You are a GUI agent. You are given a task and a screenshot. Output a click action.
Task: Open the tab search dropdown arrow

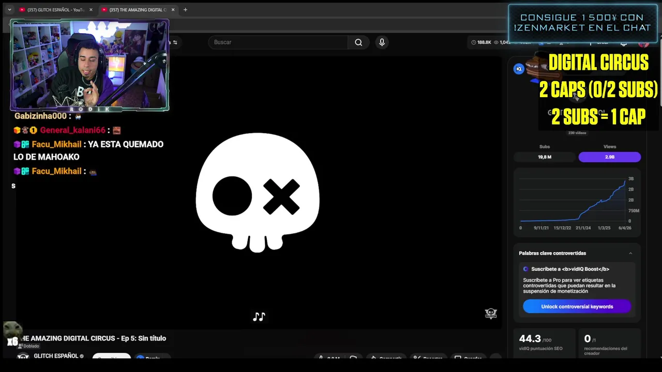click(x=9, y=10)
